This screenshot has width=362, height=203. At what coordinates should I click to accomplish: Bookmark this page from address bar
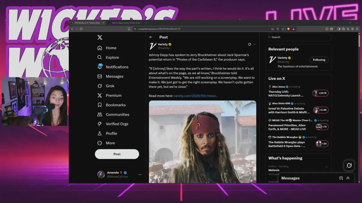(129, 29)
